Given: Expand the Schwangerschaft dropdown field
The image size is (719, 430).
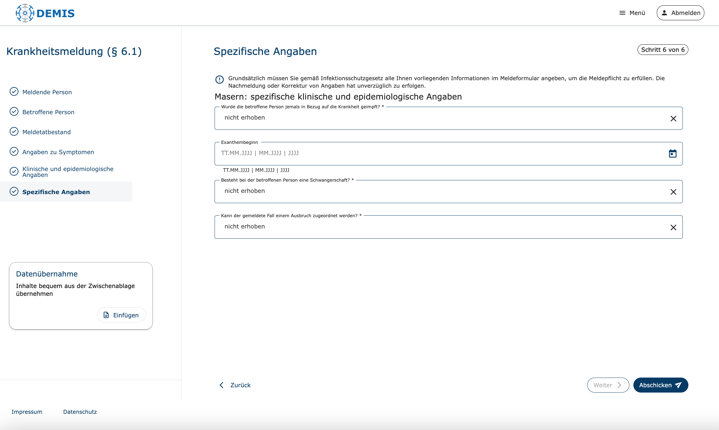Looking at the screenshot, I should click(x=437, y=192).
